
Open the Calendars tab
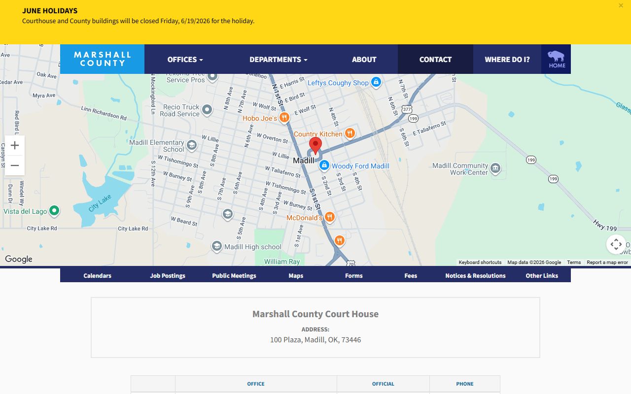[98, 276]
